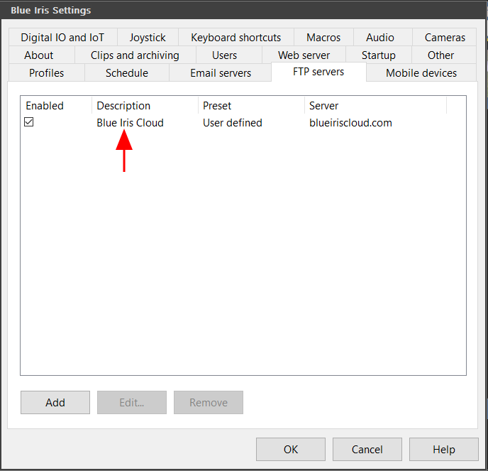
Task: Confirm settings with the OK button
Action: point(291,449)
